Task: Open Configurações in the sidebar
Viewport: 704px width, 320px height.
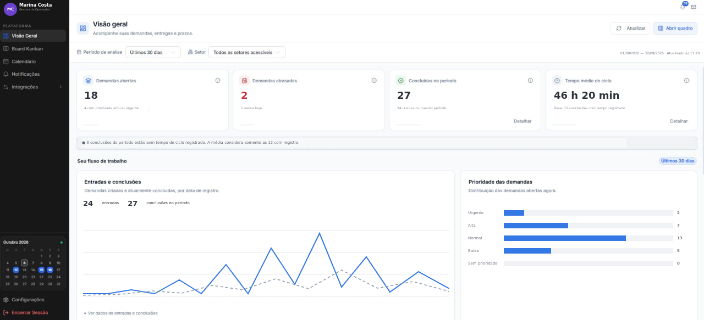Action: point(33,300)
